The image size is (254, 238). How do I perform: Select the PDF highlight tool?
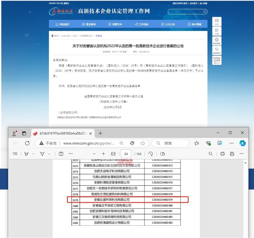tap(26, 154)
